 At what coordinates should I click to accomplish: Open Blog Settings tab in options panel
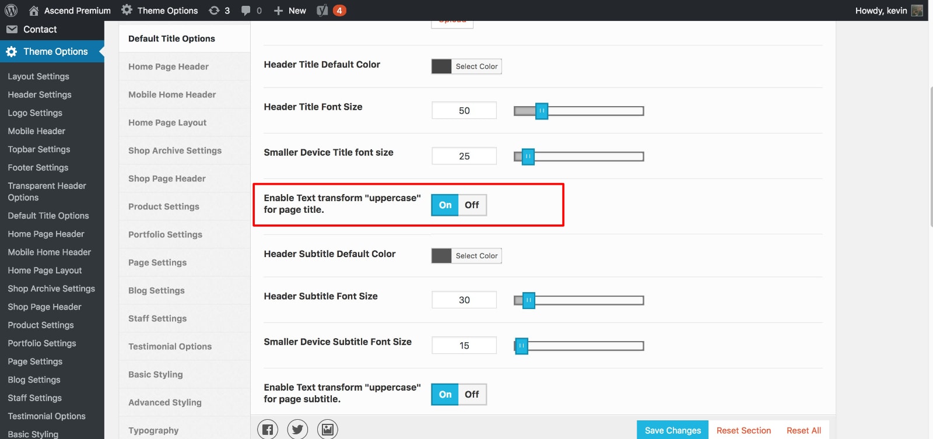184,290
